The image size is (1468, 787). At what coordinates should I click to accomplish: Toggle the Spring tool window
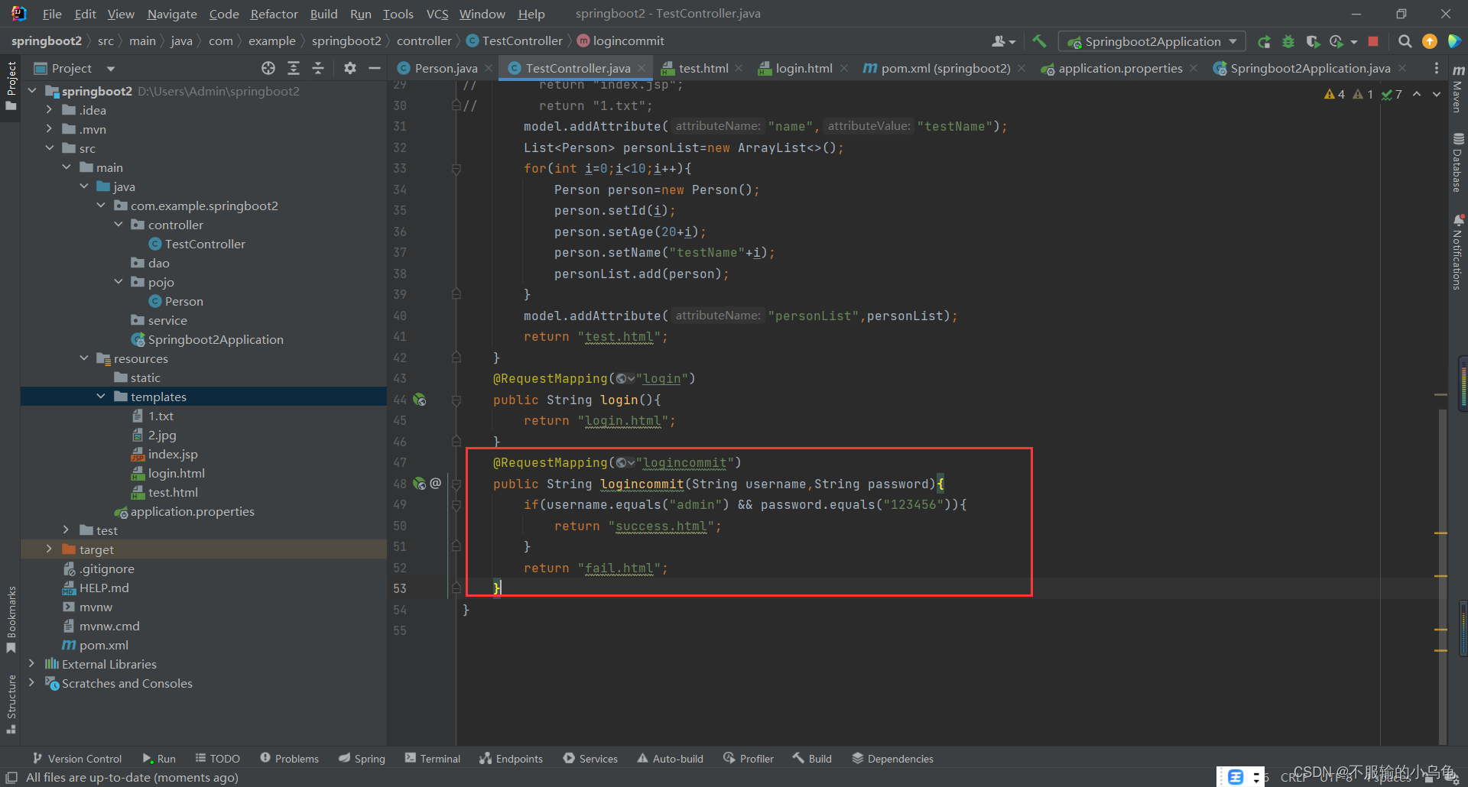[362, 758]
